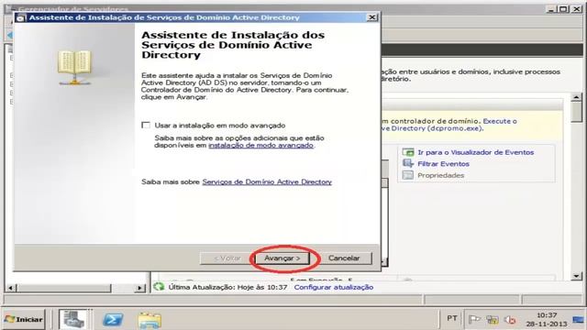Click right arrow of tree horizontal scrollbar

click(140, 288)
